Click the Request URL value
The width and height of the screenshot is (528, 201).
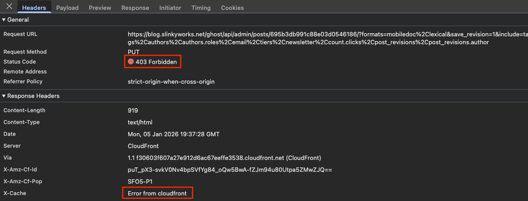click(x=308, y=38)
